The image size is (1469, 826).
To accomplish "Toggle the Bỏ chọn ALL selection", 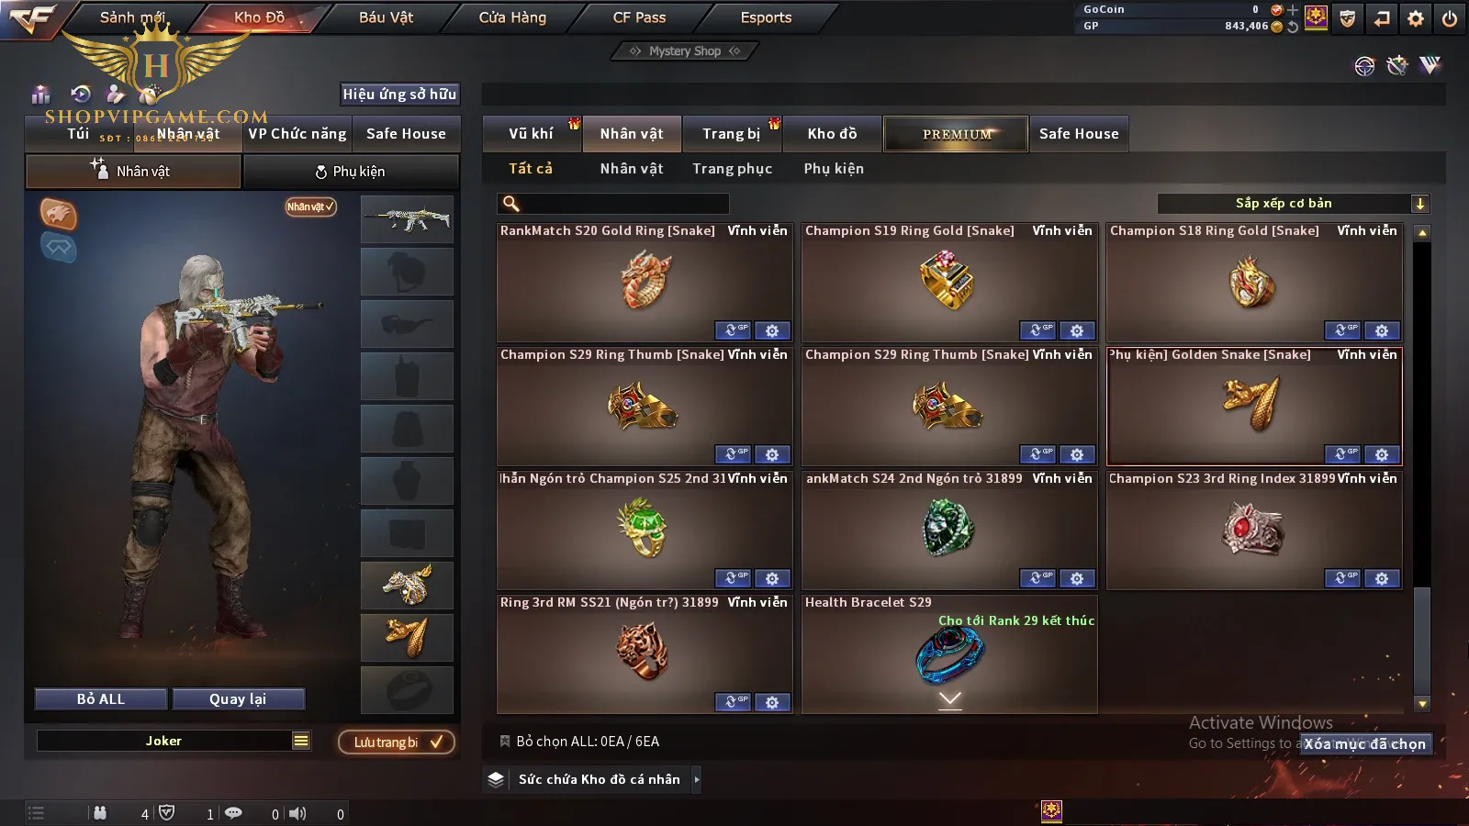I will point(578,742).
